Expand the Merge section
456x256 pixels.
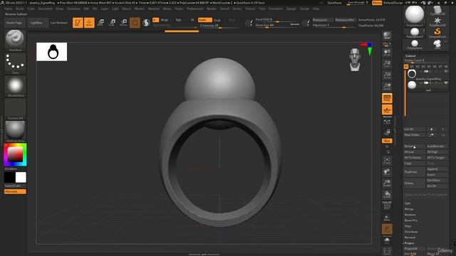pyautogui.click(x=408, y=209)
